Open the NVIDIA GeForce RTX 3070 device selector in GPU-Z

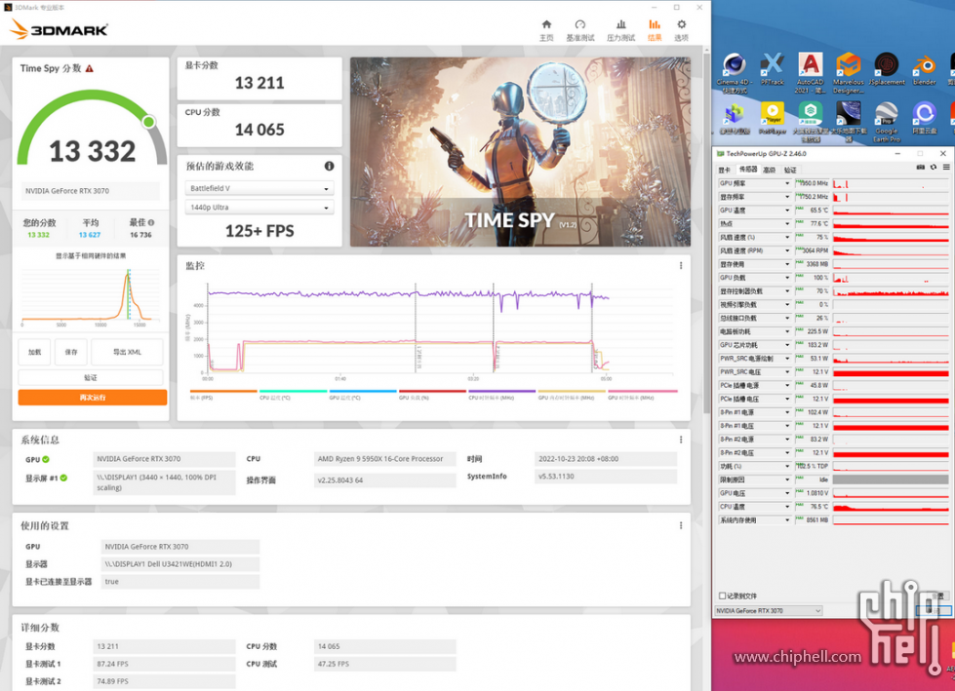coord(769,611)
